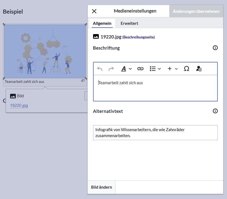Switch to the Erweitert tab
The height and width of the screenshot is (199, 227).
129,23
